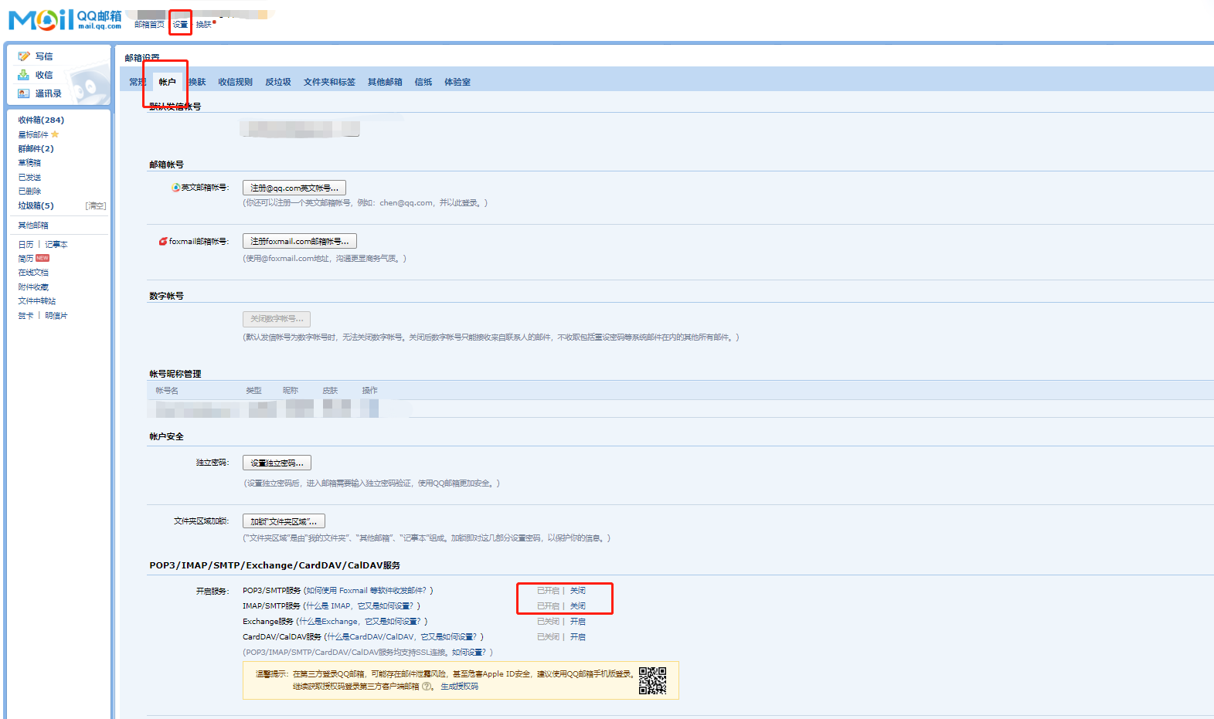This screenshot has height=719, width=1214.
Task: Open 在线文档 in the sidebar
Action: [33, 273]
